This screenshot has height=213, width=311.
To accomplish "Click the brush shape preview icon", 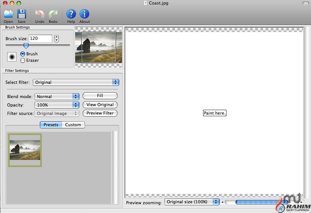I will pos(12,57).
